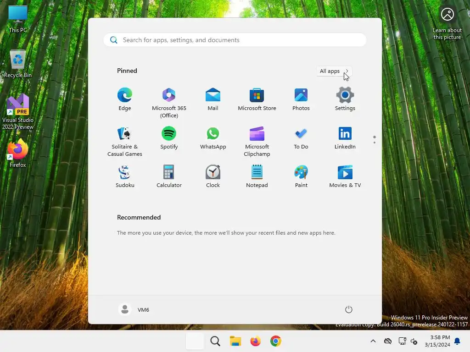Launch the To Do app
Image resolution: width=470 pixels, height=352 pixels.
[301, 138]
